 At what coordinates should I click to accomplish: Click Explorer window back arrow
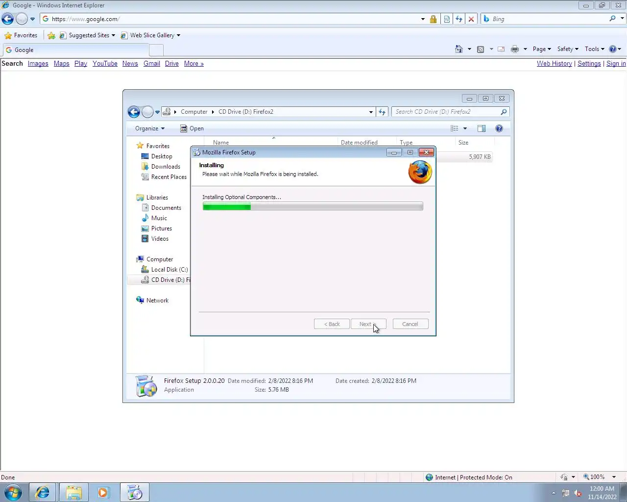point(134,112)
